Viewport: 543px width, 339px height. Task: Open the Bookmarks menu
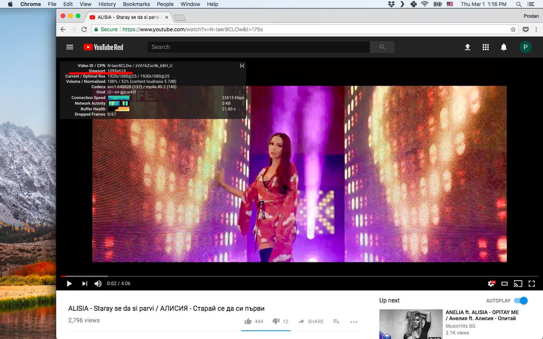point(136,4)
